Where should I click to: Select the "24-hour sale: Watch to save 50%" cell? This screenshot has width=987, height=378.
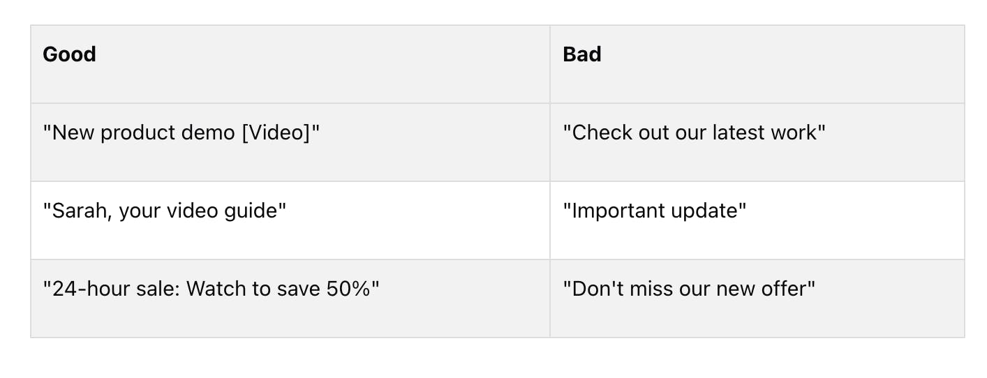click(x=211, y=289)
